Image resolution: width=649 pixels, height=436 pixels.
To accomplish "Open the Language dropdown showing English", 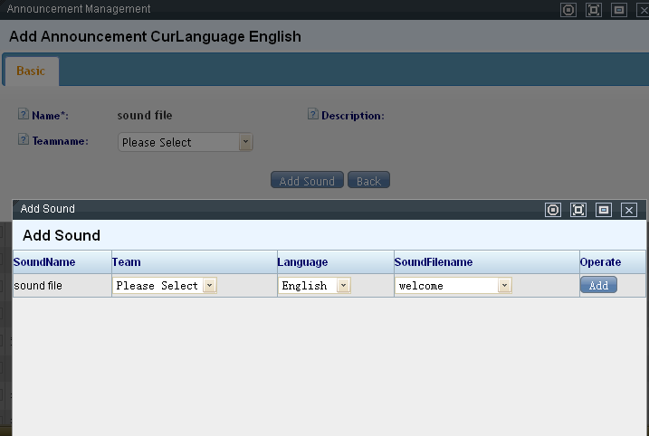I will (x=315, y=285).
